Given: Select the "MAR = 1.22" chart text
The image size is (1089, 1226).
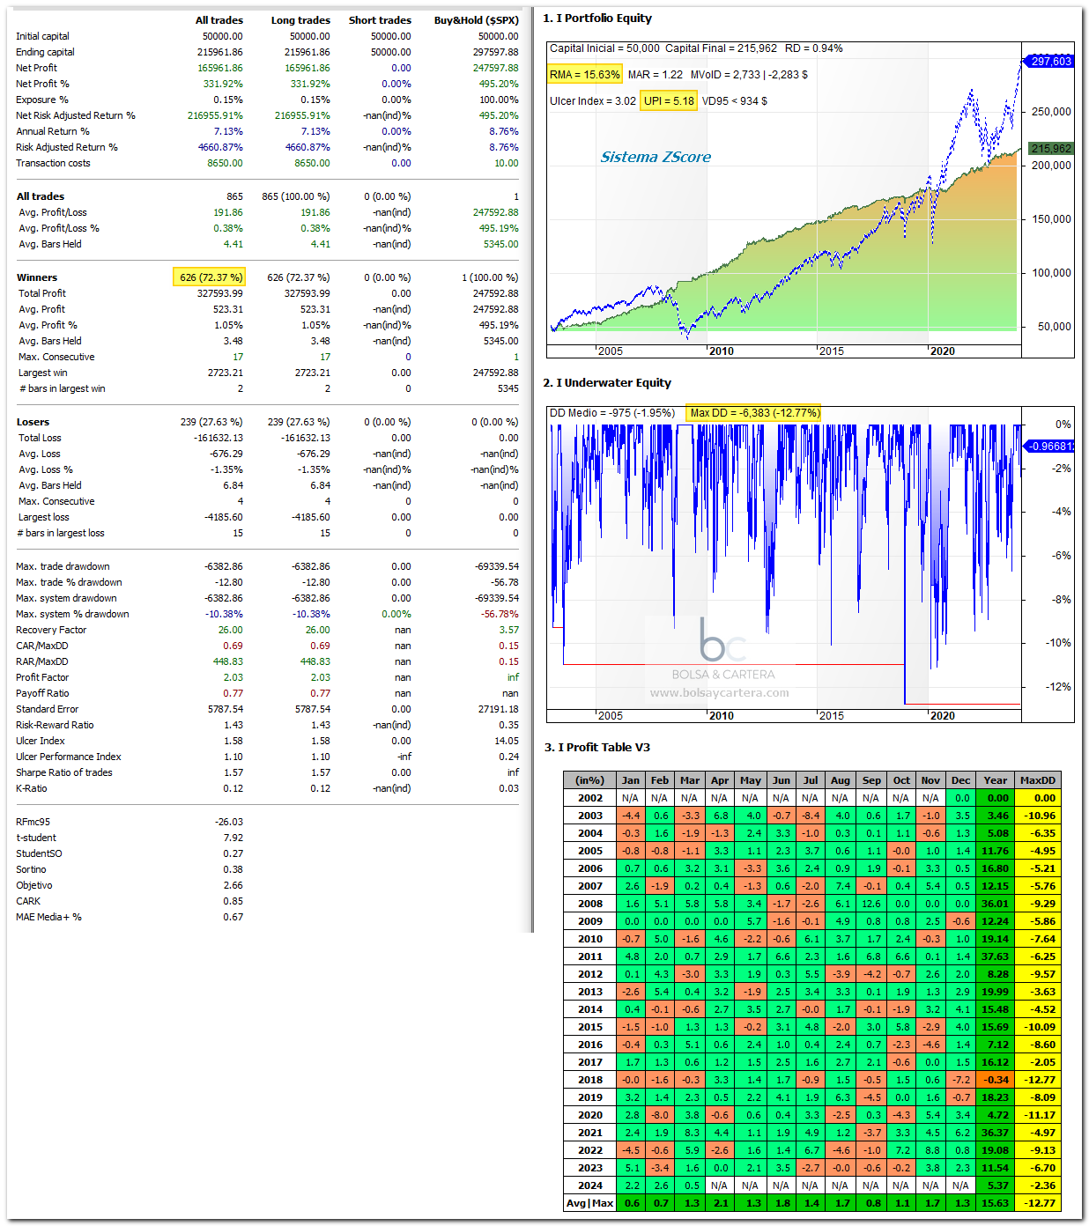Looking at the screenshot, I should coord(656,75).
